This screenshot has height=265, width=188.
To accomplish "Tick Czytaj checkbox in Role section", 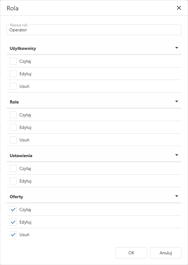I will [13, 115].
